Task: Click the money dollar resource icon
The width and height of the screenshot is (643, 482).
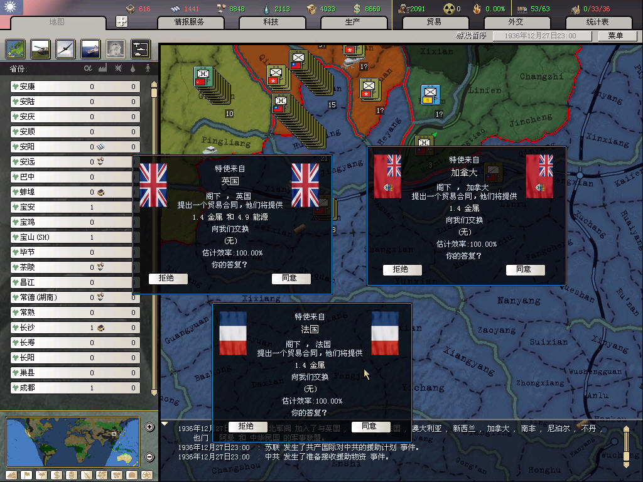Action: click(x=357, y=9)
